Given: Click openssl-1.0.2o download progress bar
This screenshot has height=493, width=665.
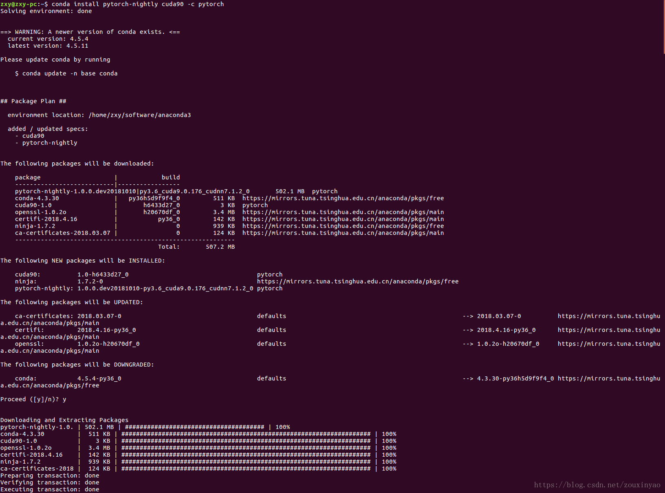Looking at the screenshot, I should coord(246,448).
